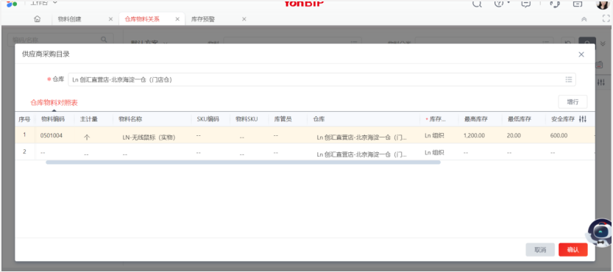Open the table column settings icon
This screenshot has height=272, width=613.
click(x=583, y=119)
